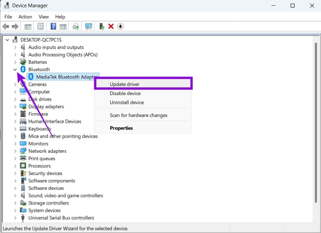This screenshot has width=321, height=233.
Task: Open the Action menu
Action: click(25, 17)
